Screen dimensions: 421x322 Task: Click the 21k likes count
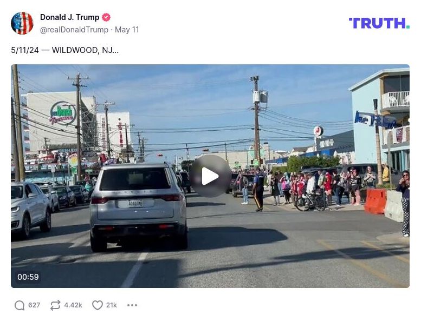tap(112, 305)
